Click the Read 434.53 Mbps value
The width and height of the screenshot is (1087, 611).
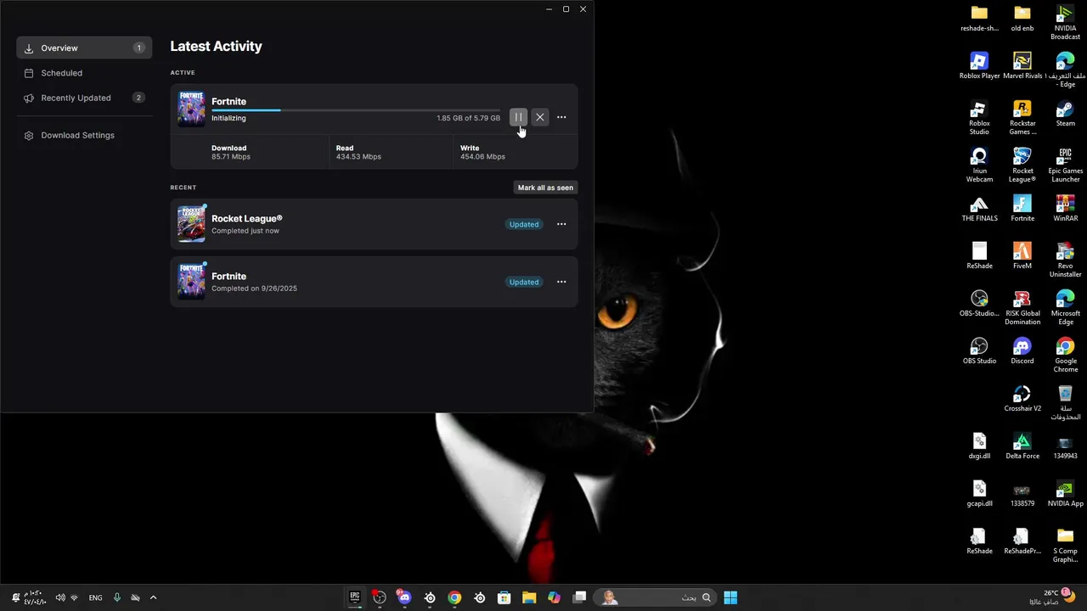(358, 157)
